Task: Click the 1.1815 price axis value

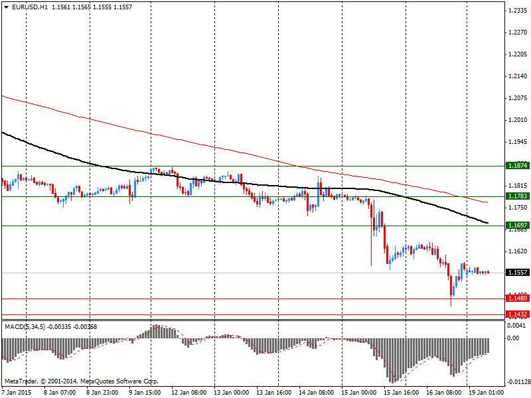Action: point(518,186)
